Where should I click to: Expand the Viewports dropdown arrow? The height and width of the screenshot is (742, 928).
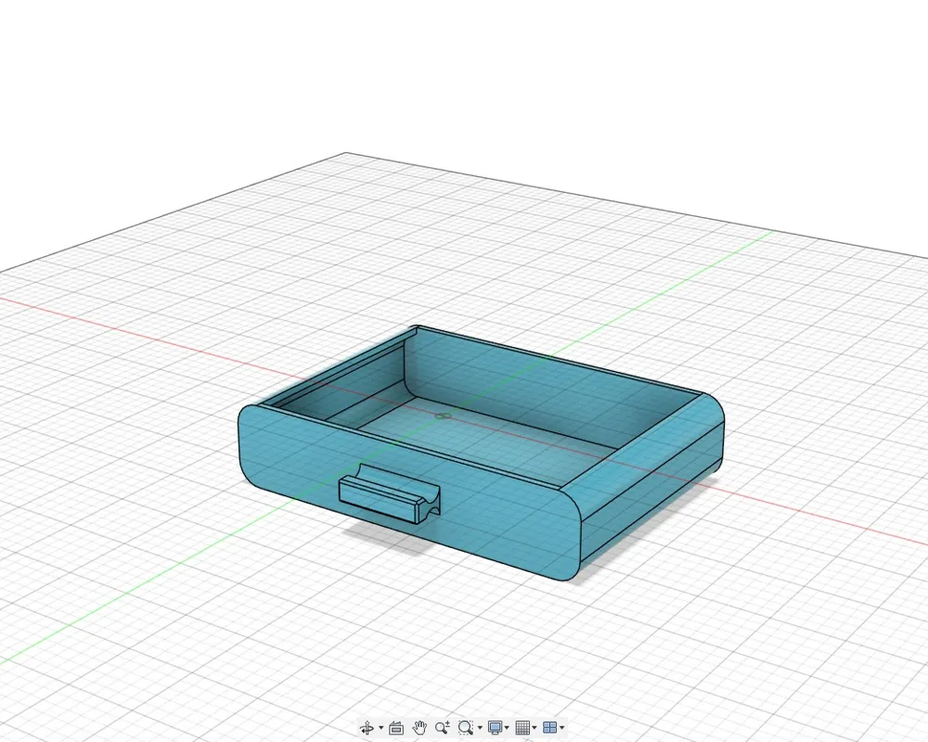[561, 728]
